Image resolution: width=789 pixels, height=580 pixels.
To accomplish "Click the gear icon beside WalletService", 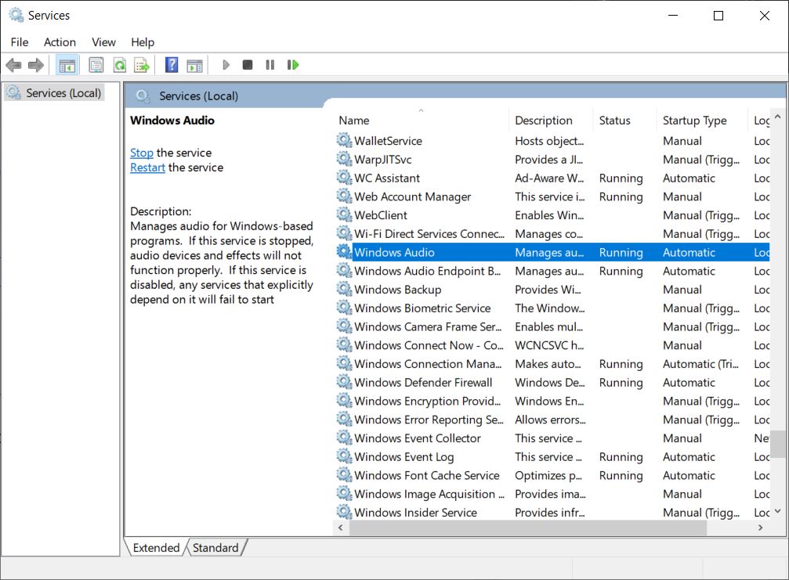I will pyautogui.click(x=344, y=140).
